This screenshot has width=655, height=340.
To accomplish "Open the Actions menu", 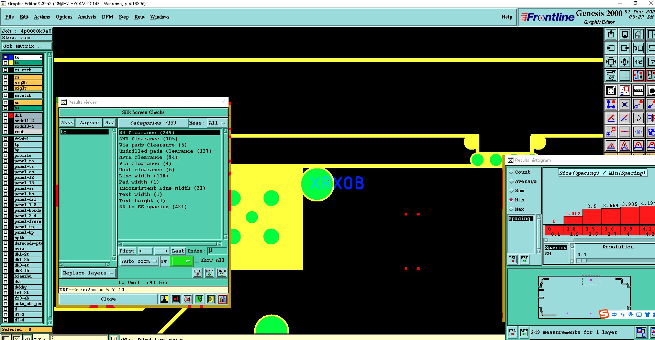I will coord(42,17).
